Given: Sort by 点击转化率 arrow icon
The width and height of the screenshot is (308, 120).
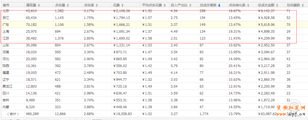Looking at the screenshot, I should [249, 5].
